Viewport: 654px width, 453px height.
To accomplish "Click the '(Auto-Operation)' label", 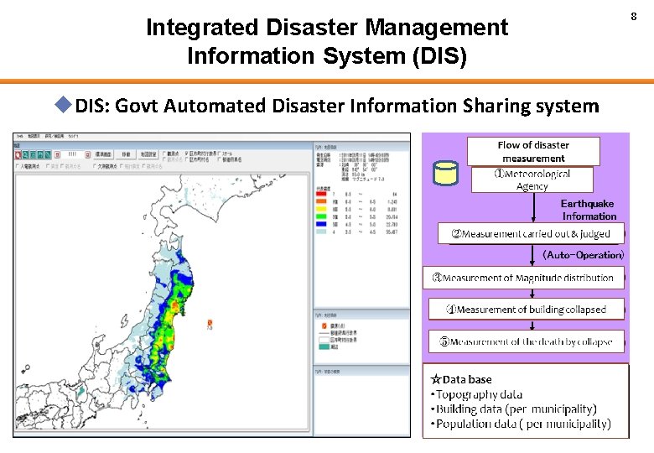I will pyautogui.click(x=583, y=255).
